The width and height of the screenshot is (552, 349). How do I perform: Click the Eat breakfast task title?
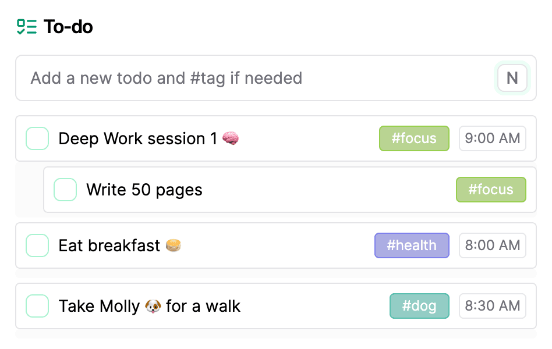pos(109,245)
